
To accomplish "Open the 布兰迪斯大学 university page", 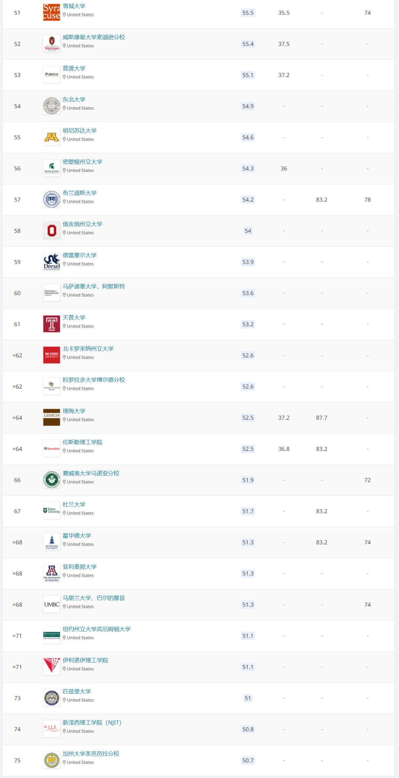I will point(80,193).
